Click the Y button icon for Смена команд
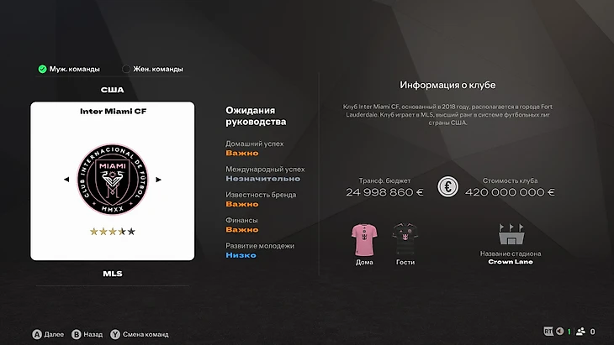 tap(115, 334)
